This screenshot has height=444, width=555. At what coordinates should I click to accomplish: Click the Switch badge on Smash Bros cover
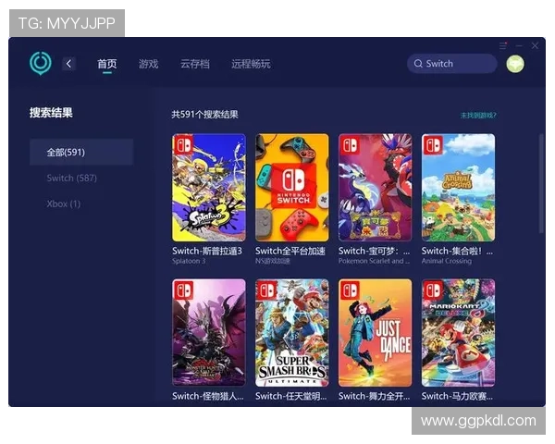point(266,290)
